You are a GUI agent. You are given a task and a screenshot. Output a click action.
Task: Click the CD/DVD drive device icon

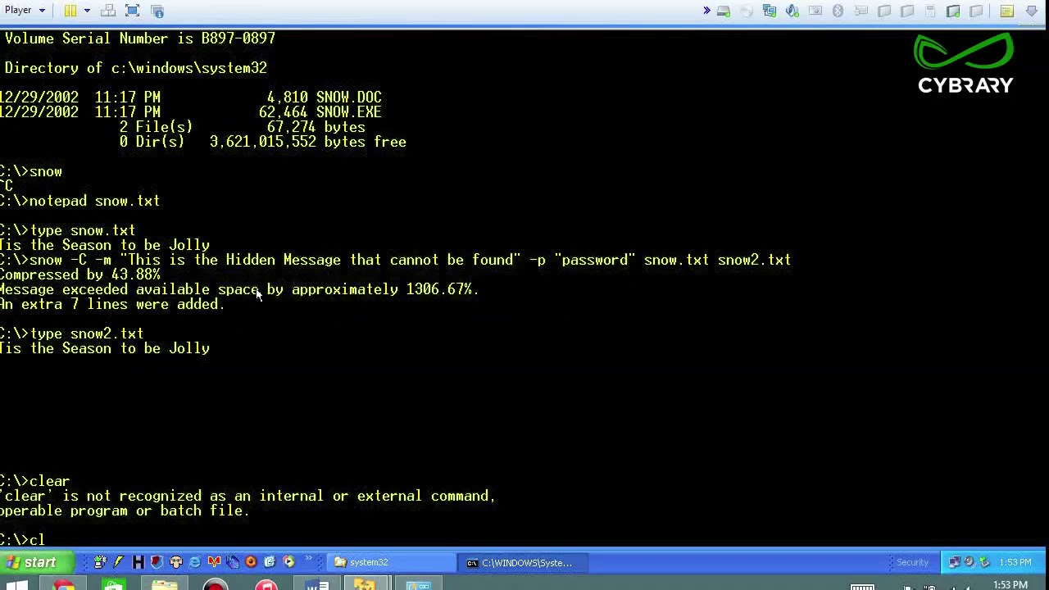click(747, 11)
